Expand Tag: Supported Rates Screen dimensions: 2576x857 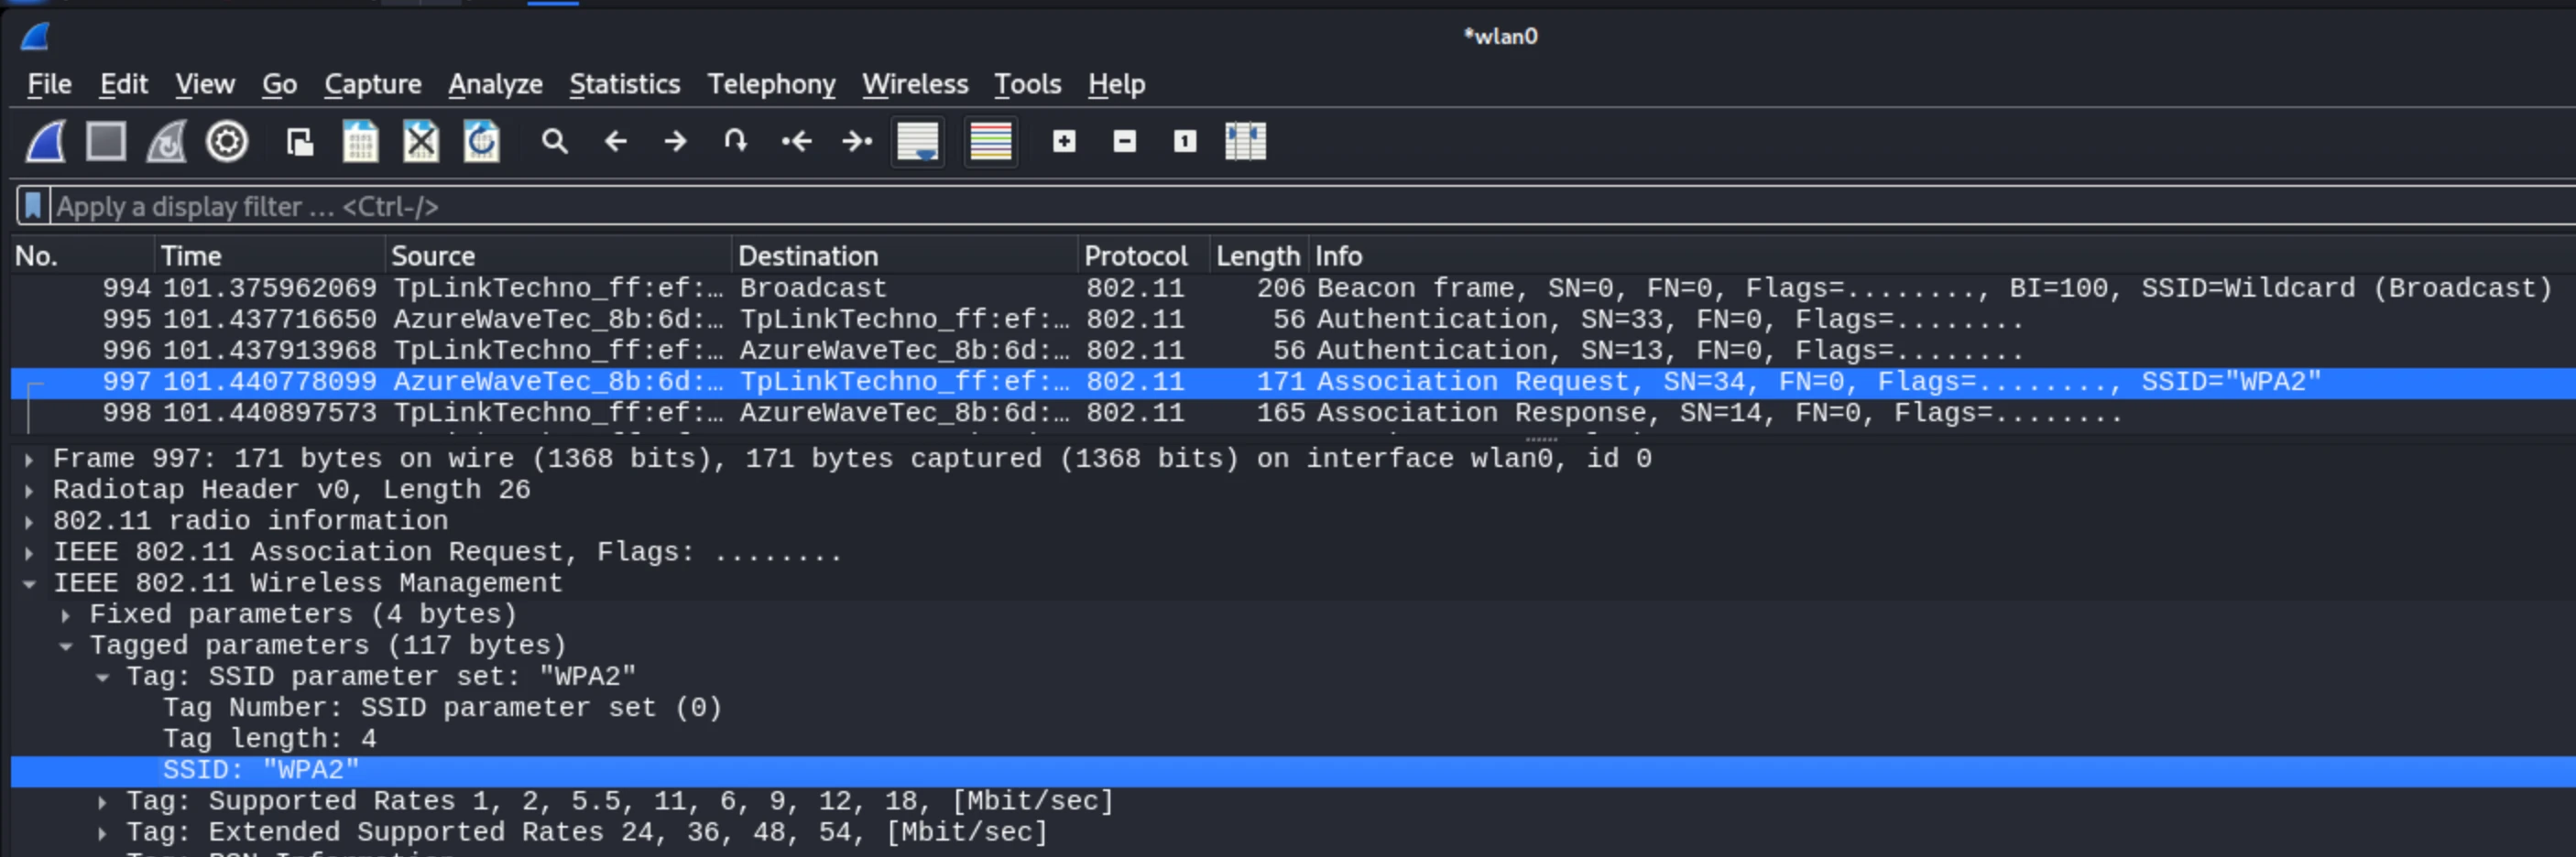click(x=102, y=802)
